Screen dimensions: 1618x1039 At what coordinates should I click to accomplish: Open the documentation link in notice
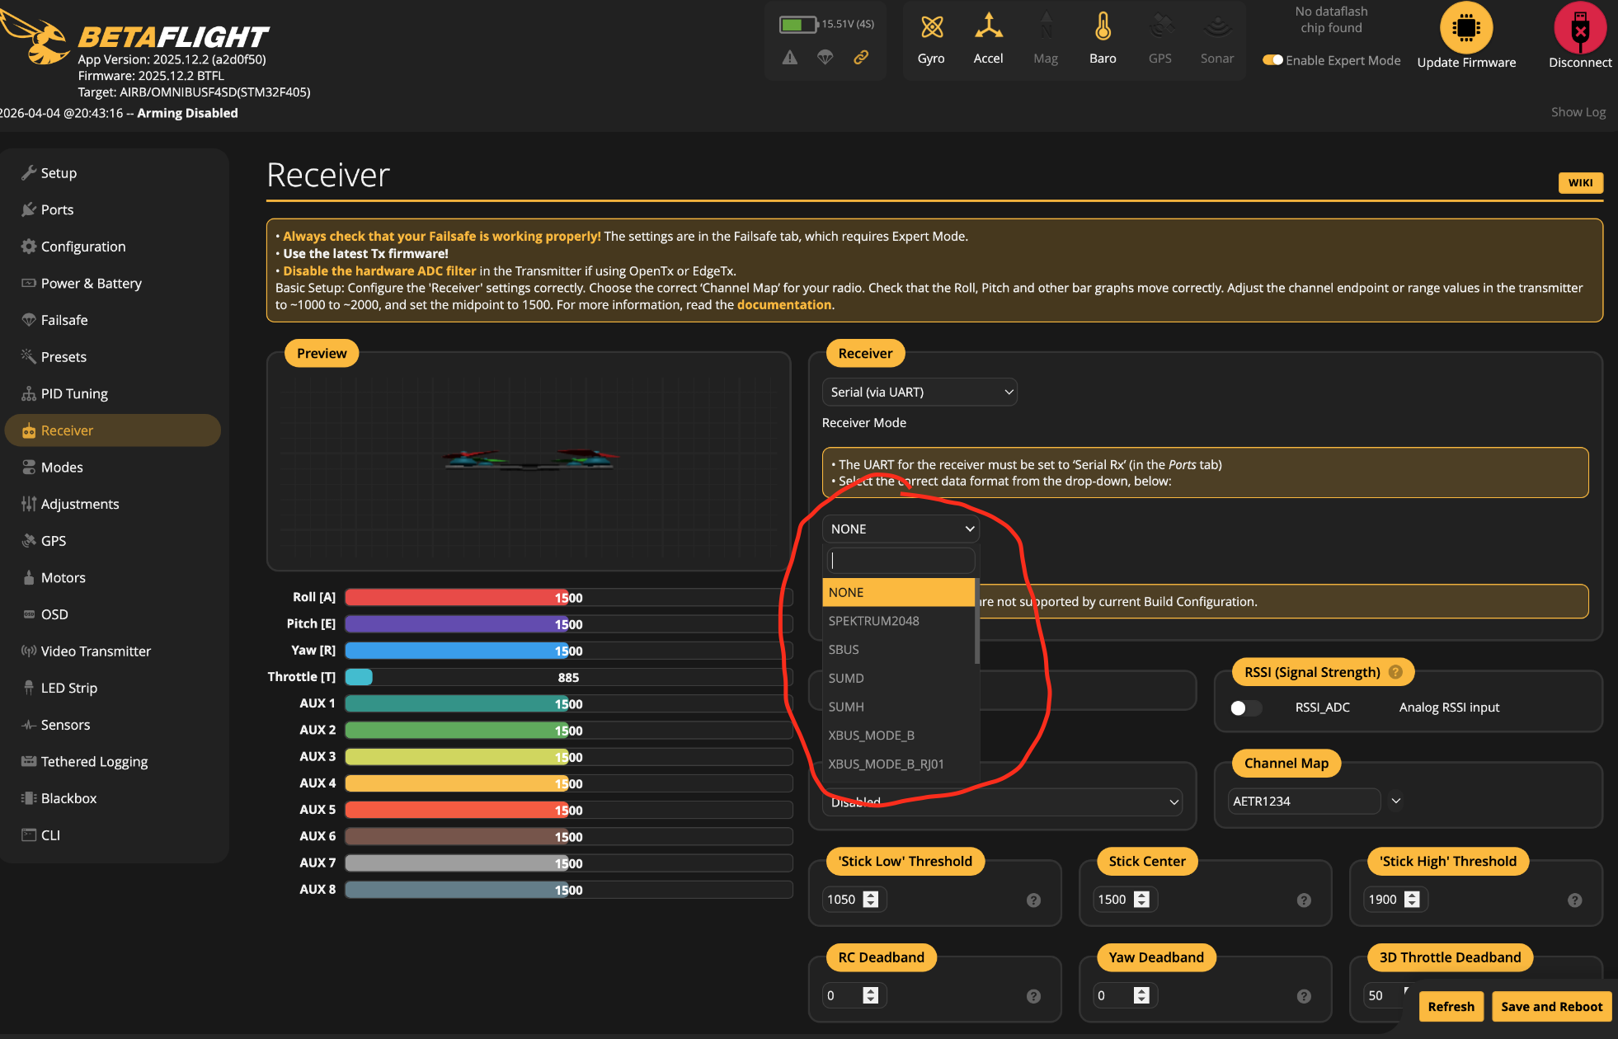pyautogui.click(x=783, y=304)
